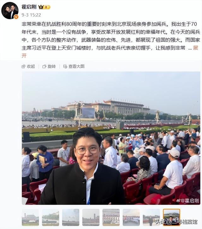Viewport: 202px width, 229px height.
Task: Click the rotate icon beside 旋转
Action: 44,67
